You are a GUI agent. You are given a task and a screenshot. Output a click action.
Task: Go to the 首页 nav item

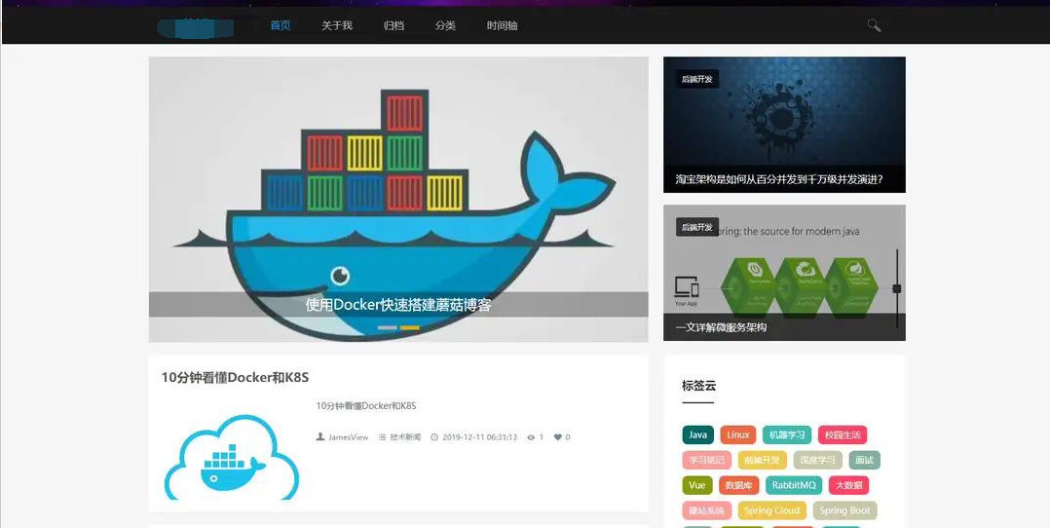pos(280,25)
